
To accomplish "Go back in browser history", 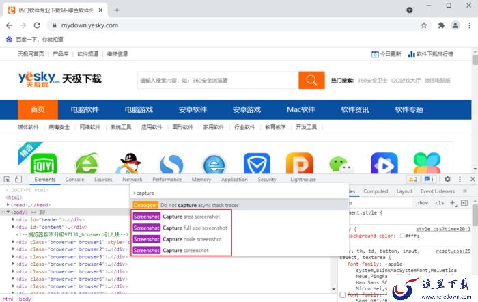I will tap(9, 25).
